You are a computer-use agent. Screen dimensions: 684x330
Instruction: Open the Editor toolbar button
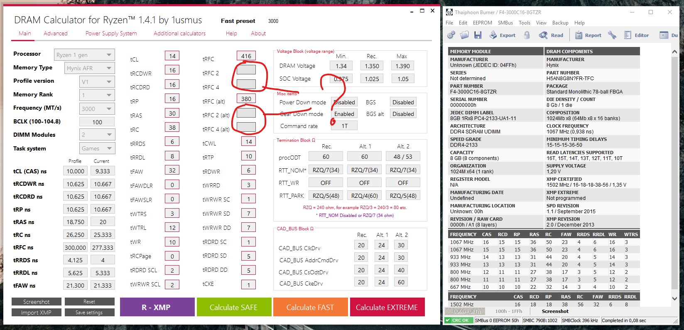pos(636,35)
